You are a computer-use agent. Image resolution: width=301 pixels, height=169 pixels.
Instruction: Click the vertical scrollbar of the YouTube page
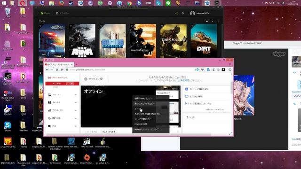(x=231, y=87)
